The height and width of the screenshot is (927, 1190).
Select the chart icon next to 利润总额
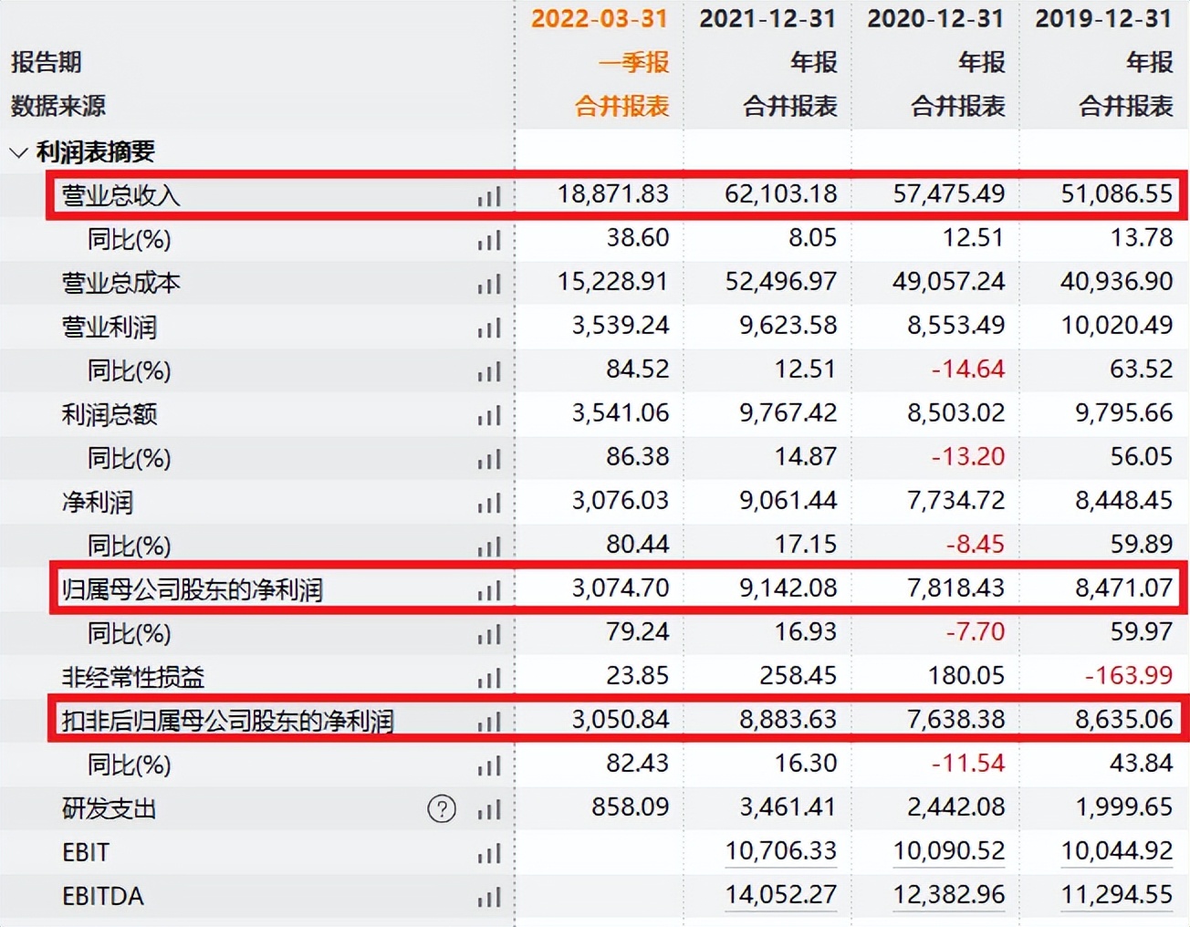coord(490,415)
